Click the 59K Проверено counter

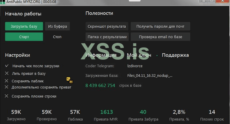(47, 115)
